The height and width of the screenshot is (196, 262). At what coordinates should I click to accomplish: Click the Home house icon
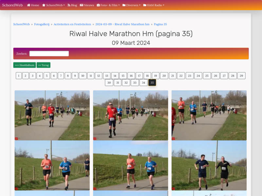(28, 5)
